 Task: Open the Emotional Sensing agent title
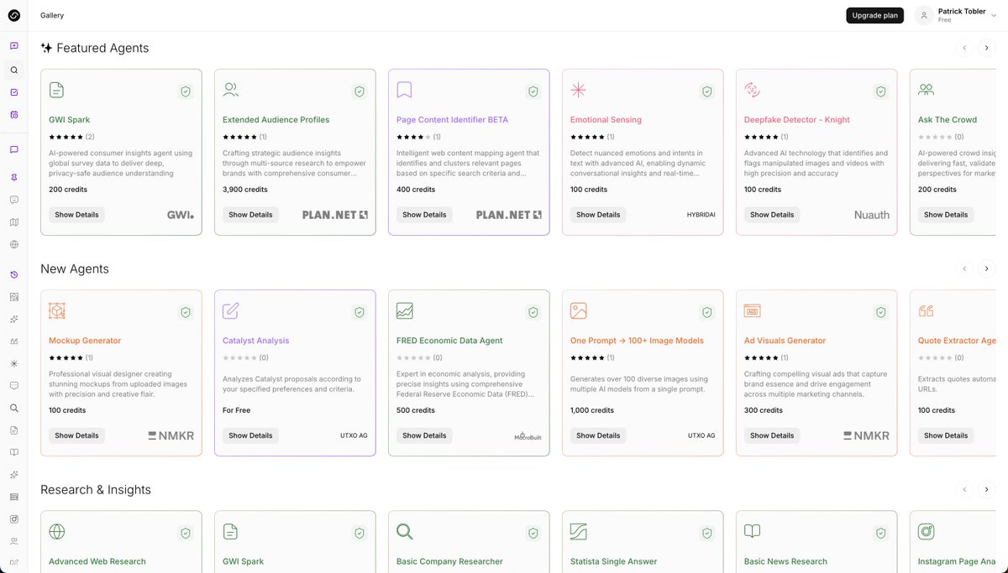(x=606, y=120)
